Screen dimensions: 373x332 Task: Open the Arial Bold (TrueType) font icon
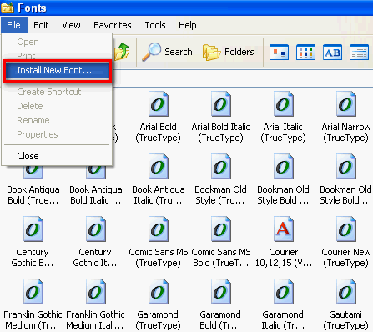pos(159,104)
